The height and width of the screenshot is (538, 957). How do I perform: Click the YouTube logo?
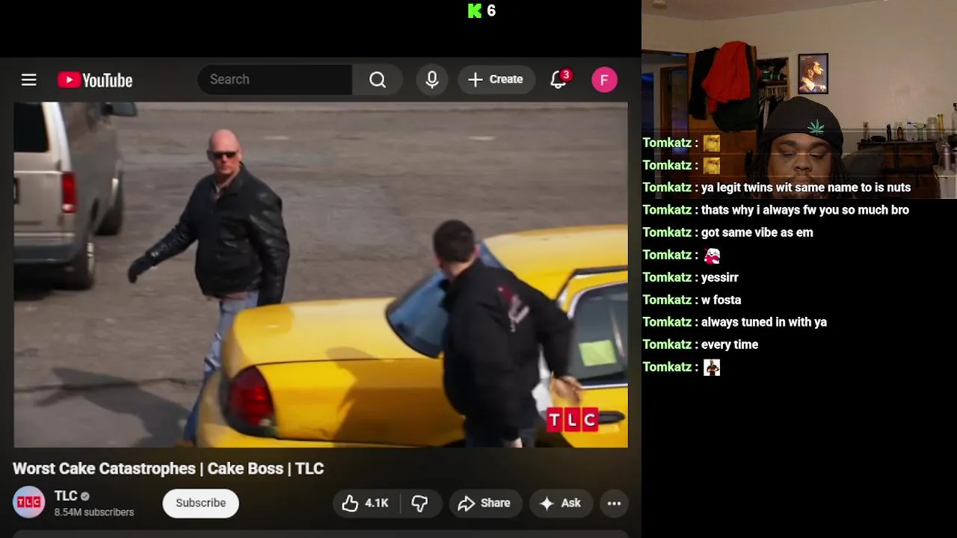click(95, 80)
